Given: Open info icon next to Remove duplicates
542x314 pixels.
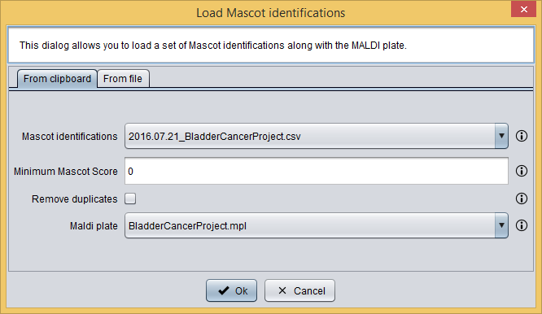Looking at the screenshot, I should pyautogui.click(x=522, y=198).
